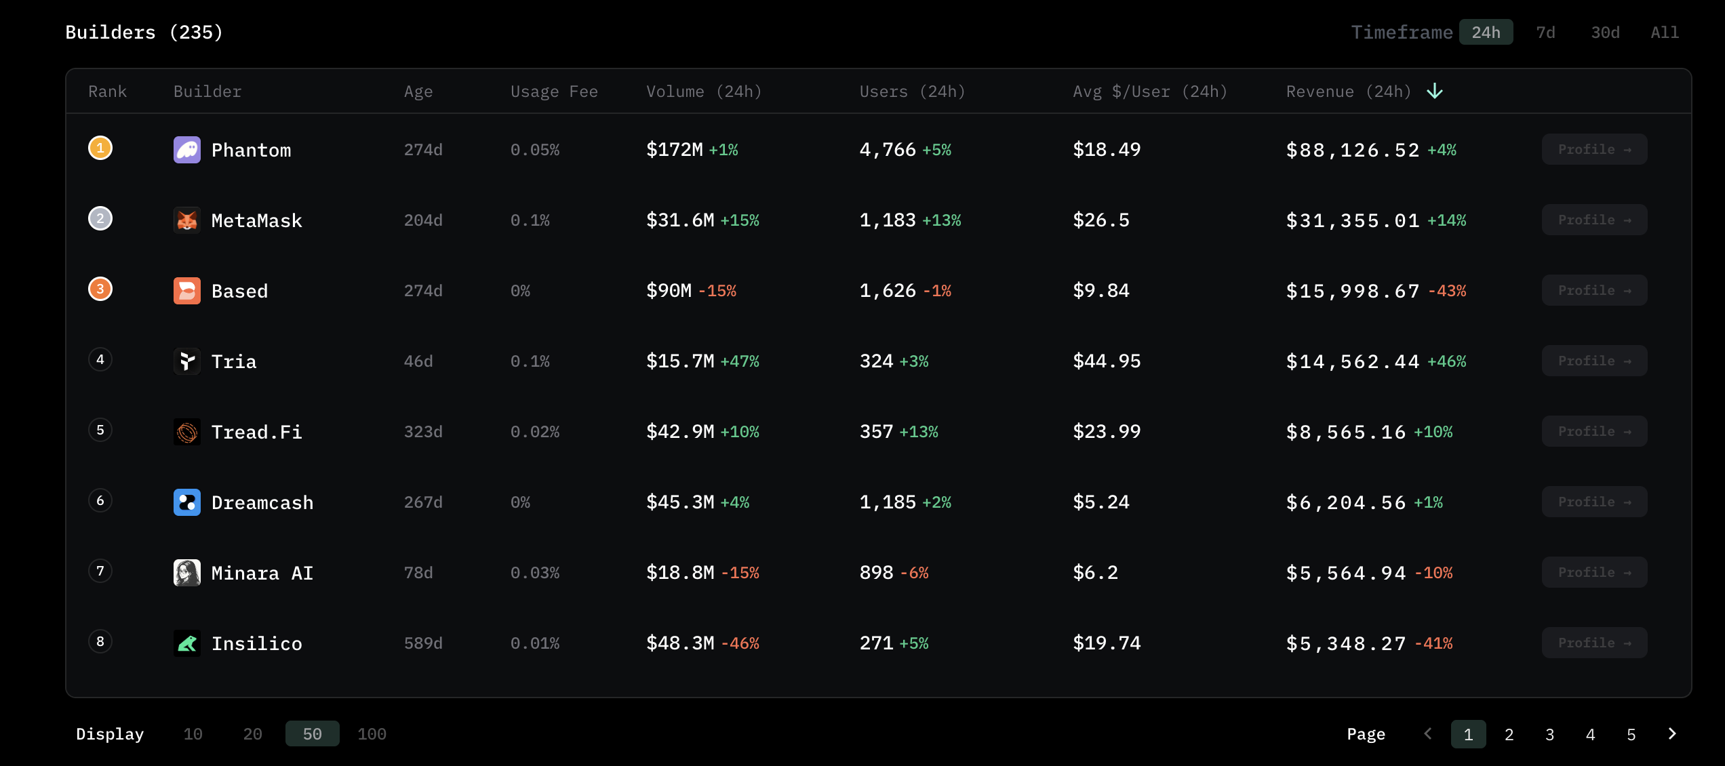Sort by Volume (24h) column header
Screen dimensions: 1725x766
click(x=703, y=92)
